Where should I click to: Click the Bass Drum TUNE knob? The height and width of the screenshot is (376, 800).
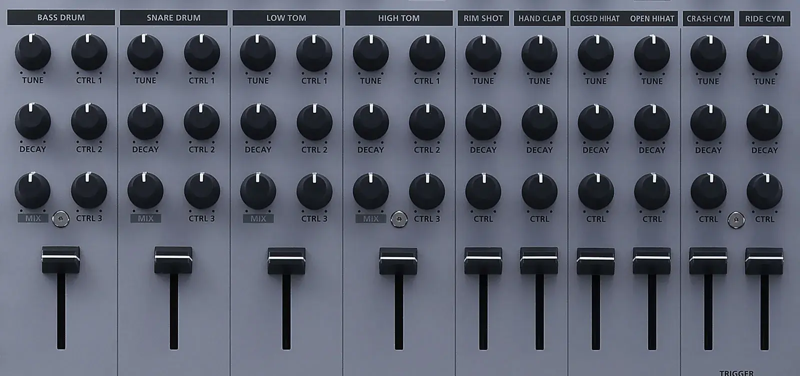32,52
